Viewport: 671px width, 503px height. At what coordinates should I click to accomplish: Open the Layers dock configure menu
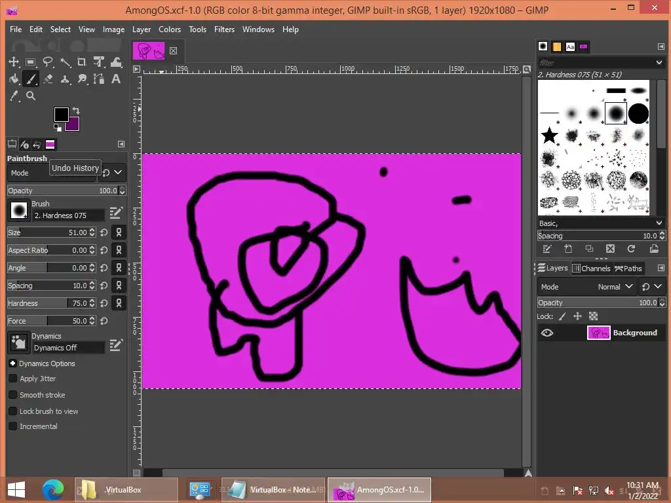pos(661,268)
